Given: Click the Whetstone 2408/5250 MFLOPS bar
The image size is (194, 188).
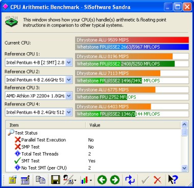Looking at the screenshot, I should point(132,64).
